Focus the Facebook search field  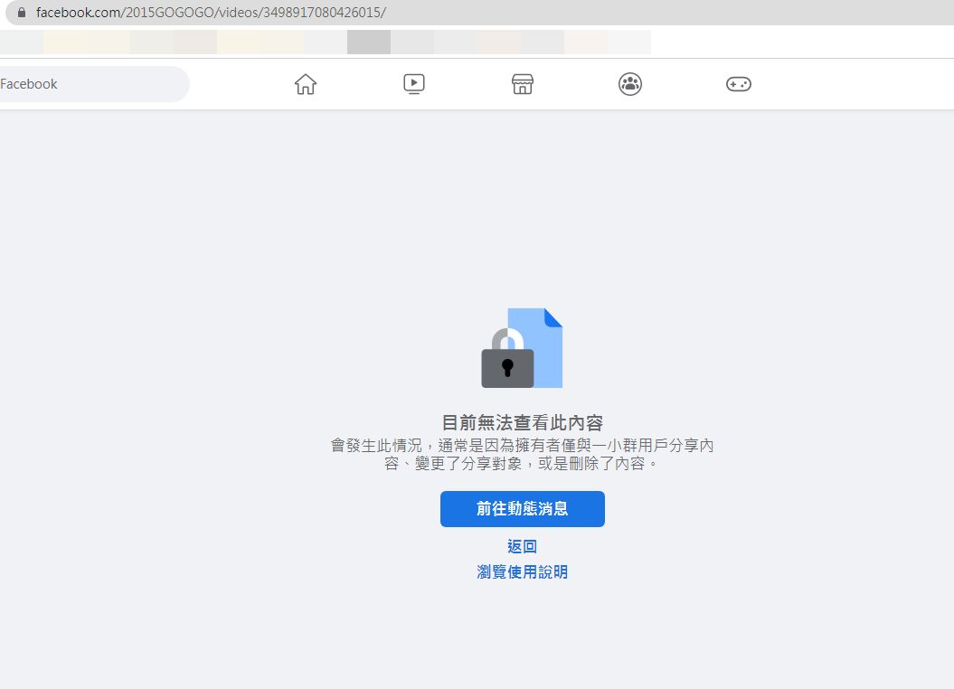tap(90, 84)
